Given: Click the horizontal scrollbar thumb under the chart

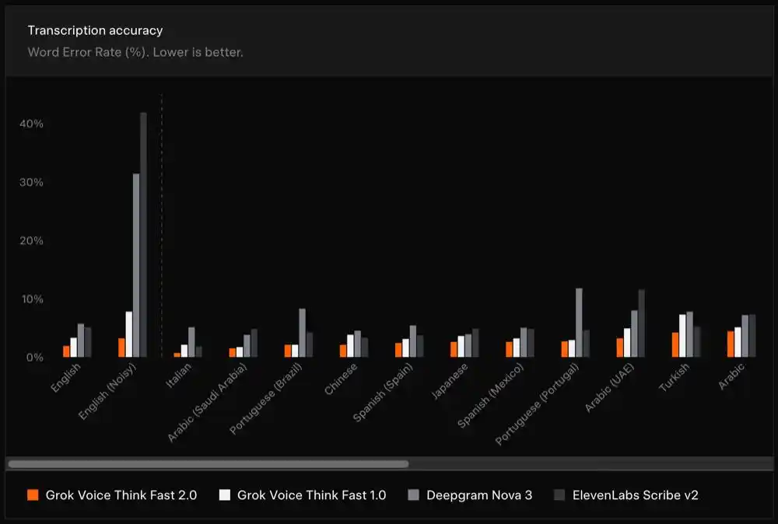Looking at the screenshot, I should [x=209, y=464].
